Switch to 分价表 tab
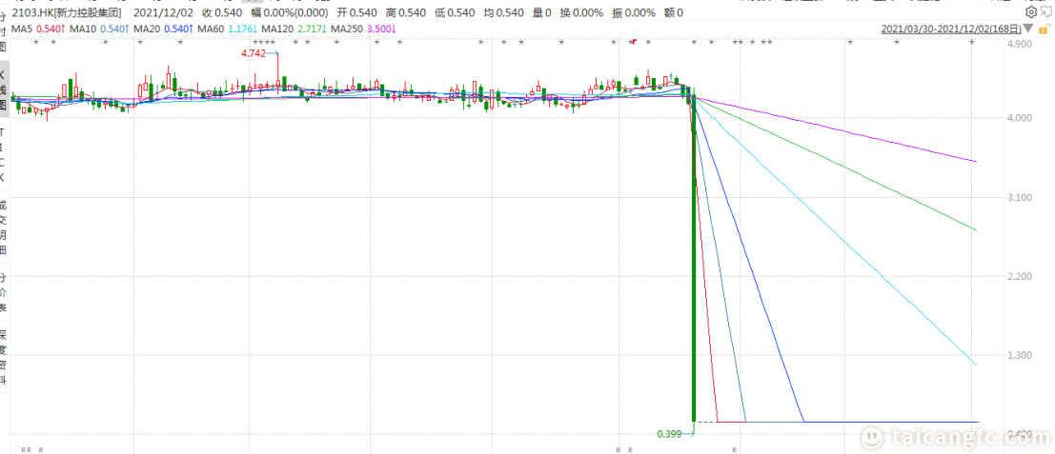Screen dimensions: 1055x454 4,293
